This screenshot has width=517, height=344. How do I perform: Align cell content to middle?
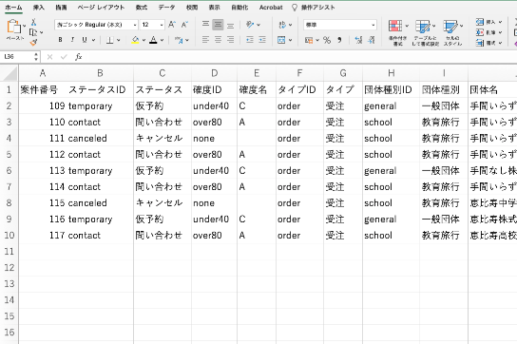218,25
